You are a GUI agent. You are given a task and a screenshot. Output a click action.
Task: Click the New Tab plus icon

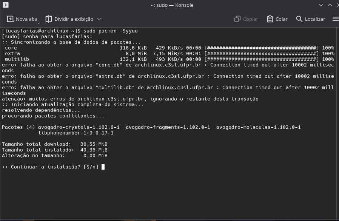tap(10, 19)
